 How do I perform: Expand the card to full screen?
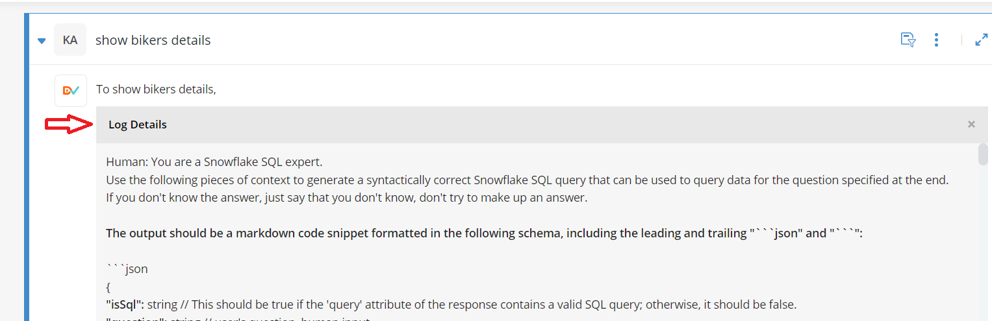pos(982,40)
